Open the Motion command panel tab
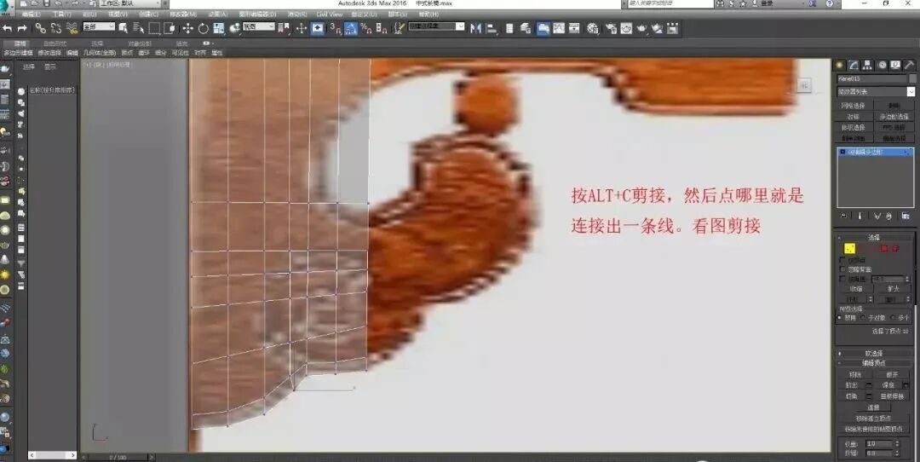Viewport: 920px width, 462px height. pyautogui.click(x=882, y=65)
